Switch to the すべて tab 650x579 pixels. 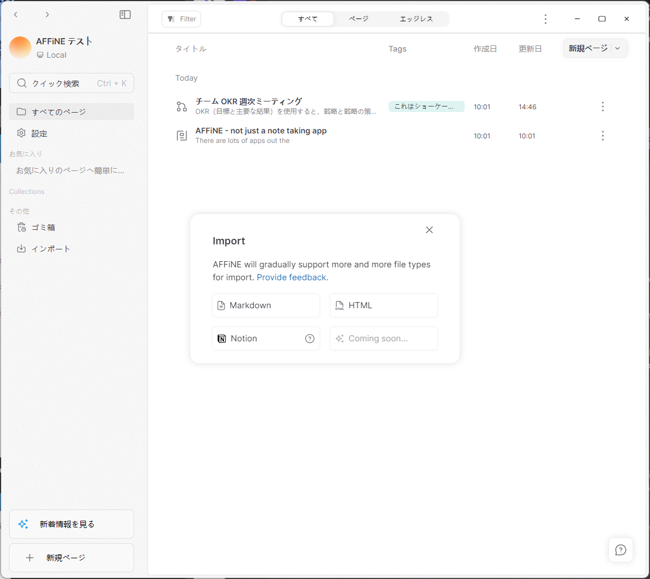308,19
